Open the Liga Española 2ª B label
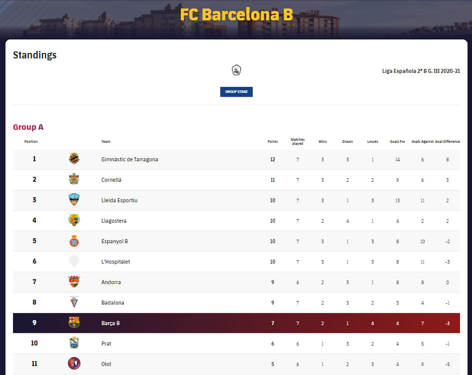Image resolution: width=472 pixels, height=375 pixels. 421,71
